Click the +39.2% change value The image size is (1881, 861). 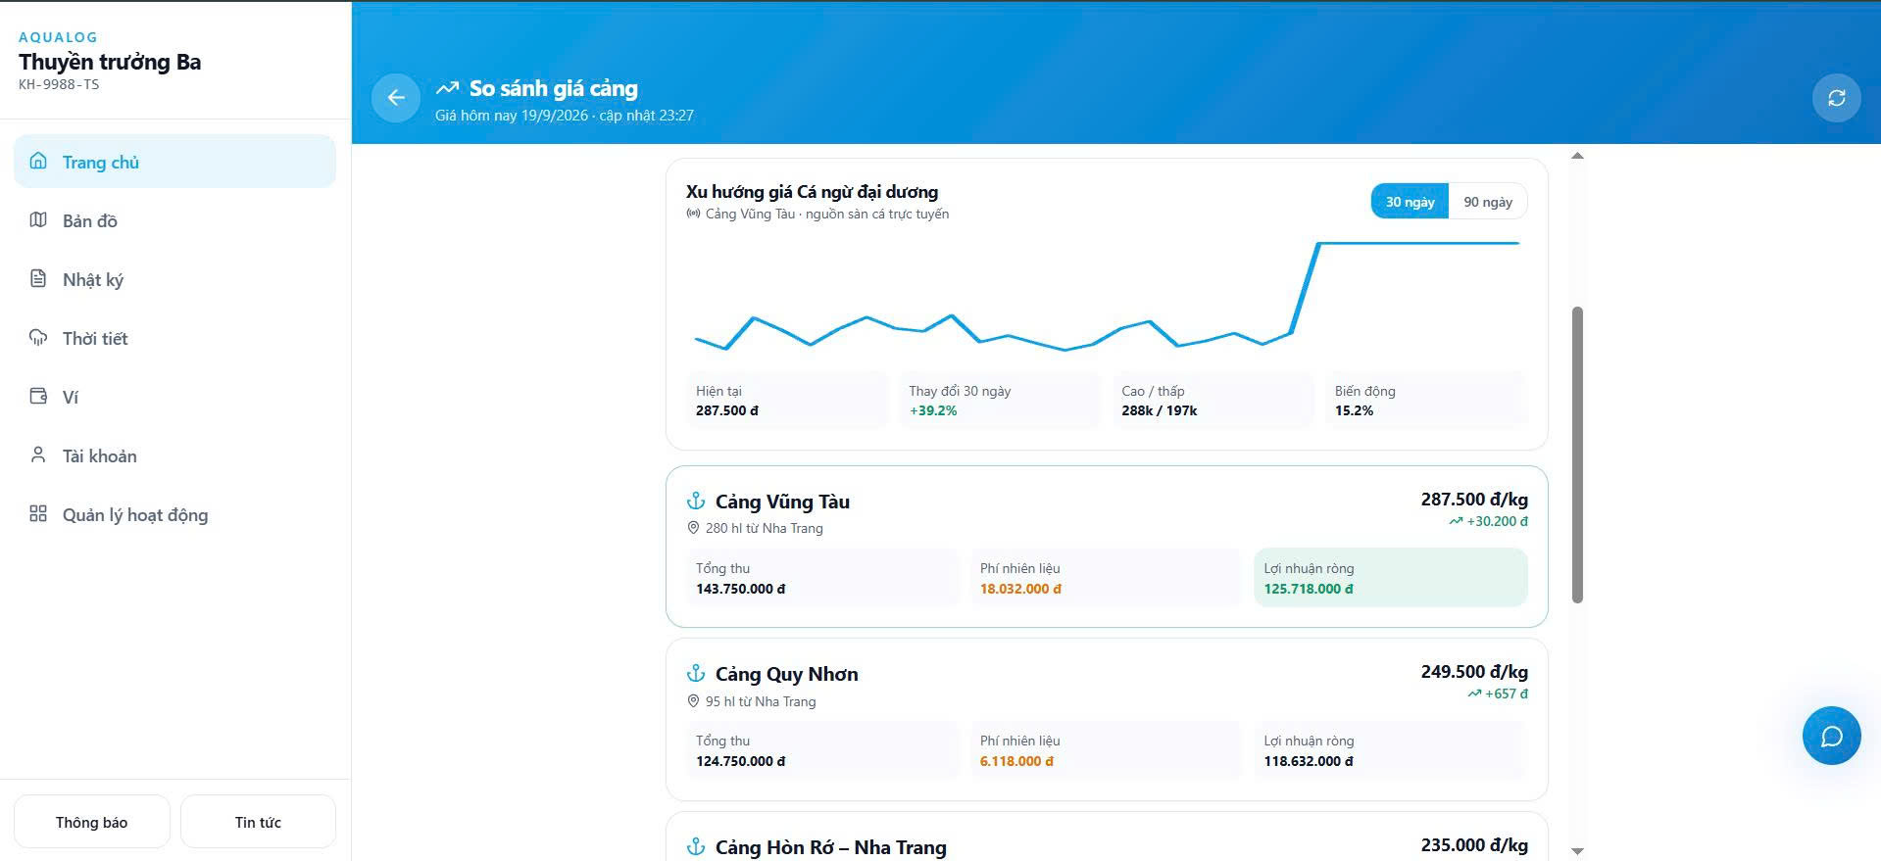(x=933, y=410)
